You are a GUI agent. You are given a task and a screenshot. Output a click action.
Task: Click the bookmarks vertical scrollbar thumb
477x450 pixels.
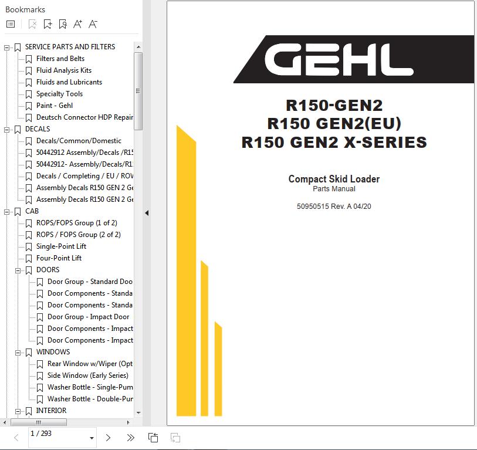(138, 91)
